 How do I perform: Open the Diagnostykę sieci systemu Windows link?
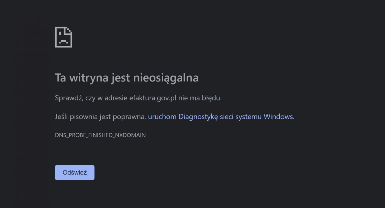(x=221, y=117)
